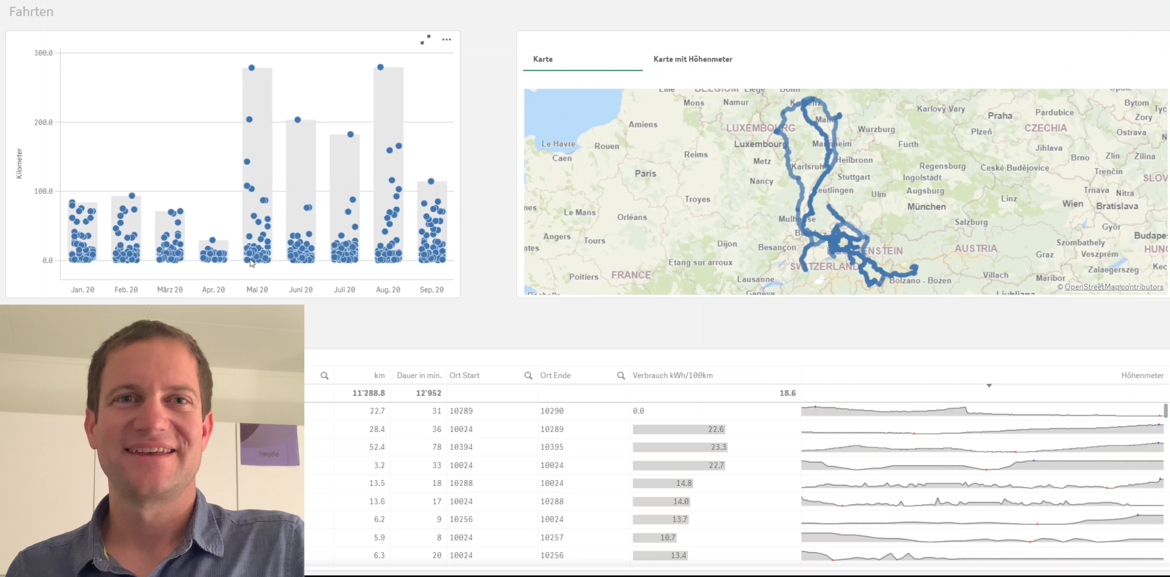Search the Ort Ende column

pos(621,375)
